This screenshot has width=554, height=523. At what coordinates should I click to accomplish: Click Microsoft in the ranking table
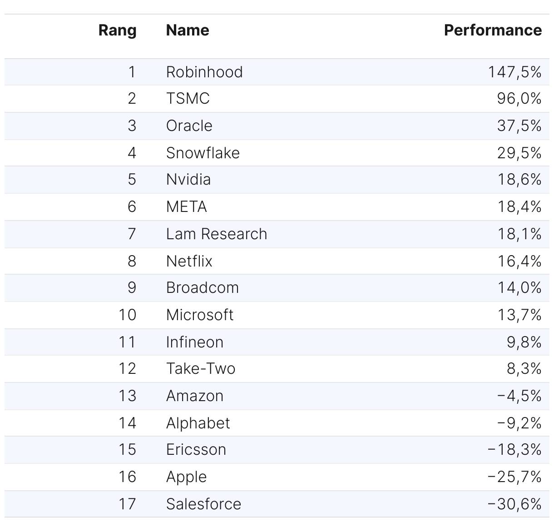coord(200,315)
